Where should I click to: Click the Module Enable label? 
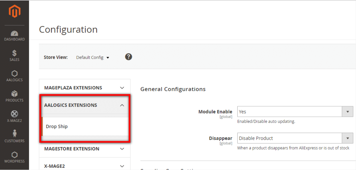215,112
